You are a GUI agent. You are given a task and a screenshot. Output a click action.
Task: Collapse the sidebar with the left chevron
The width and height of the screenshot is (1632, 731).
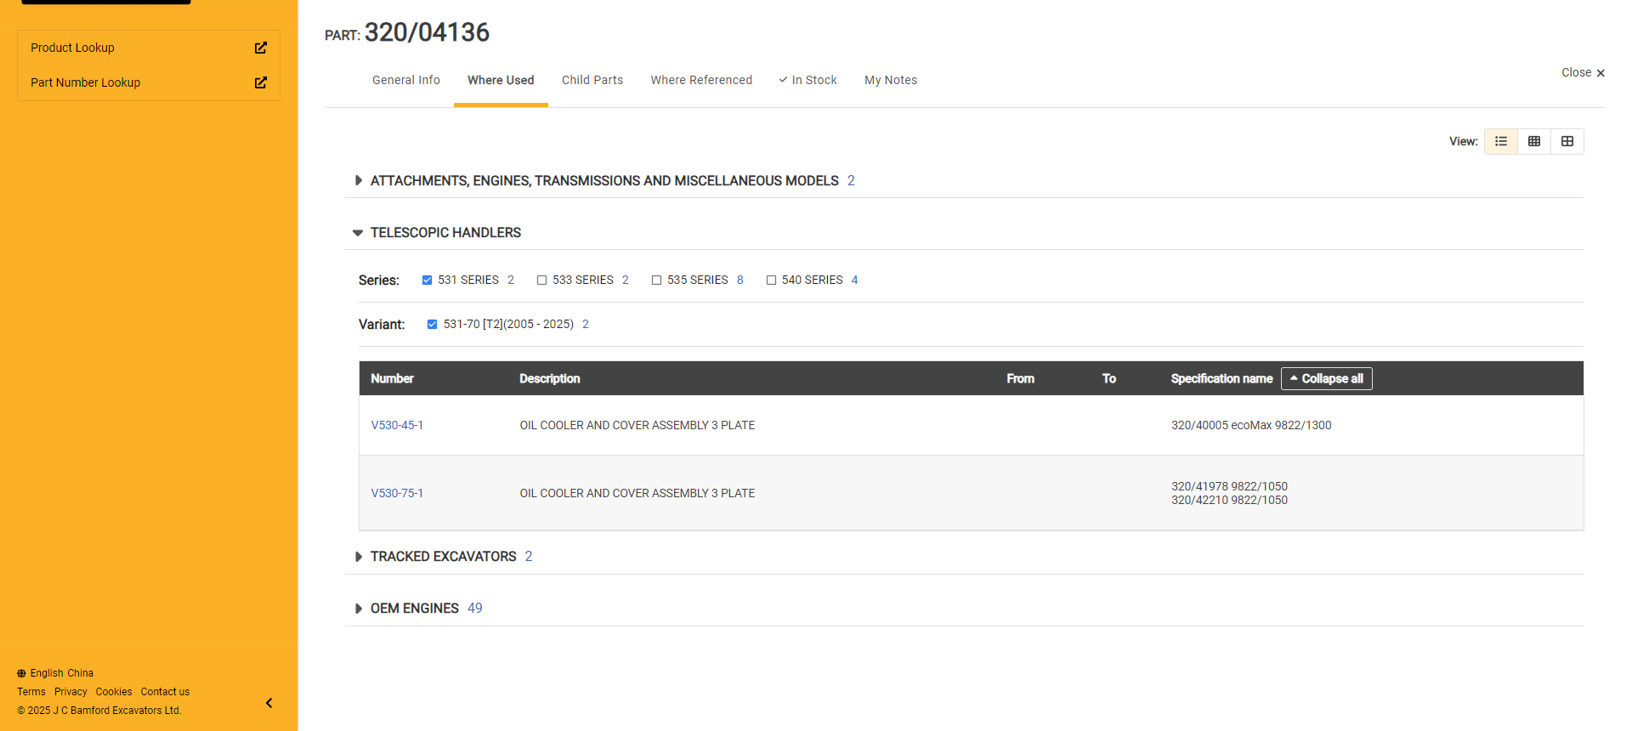click(269, 703)
